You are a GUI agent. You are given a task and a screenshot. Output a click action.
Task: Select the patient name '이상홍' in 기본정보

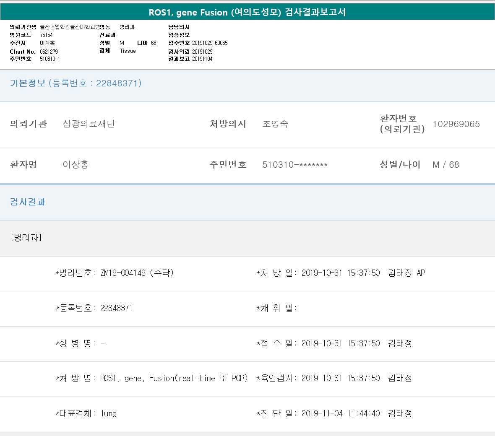coord(76,164)
